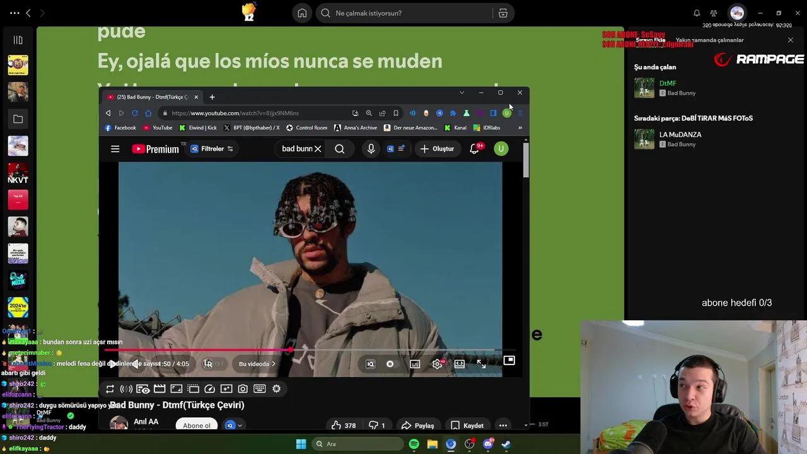Viewport: 807px width, 454px height.
Task: Click the YouTube Premium logo
Action: click(x=155, y=149)
